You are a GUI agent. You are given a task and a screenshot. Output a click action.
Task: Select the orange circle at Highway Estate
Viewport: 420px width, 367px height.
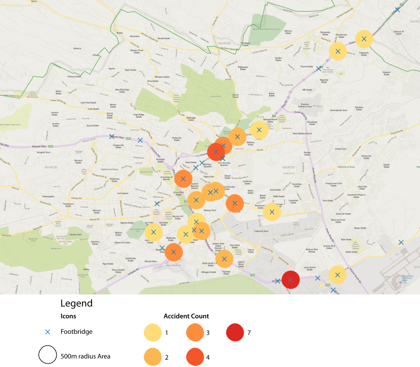pyautogui.click(x=224, y=259)
